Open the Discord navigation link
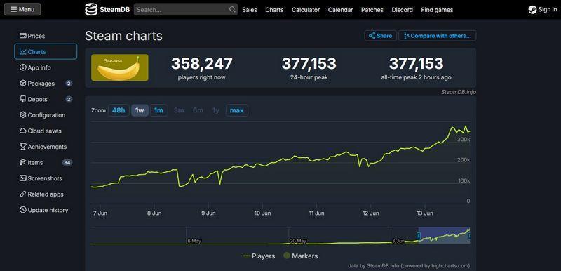 (402, 10)
